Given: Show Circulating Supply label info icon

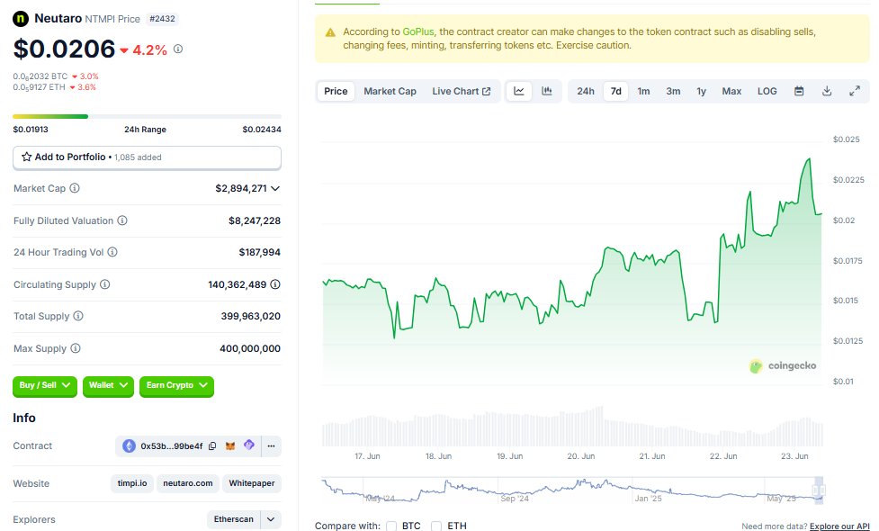Looking at the screenshot, I should (105, 284).
